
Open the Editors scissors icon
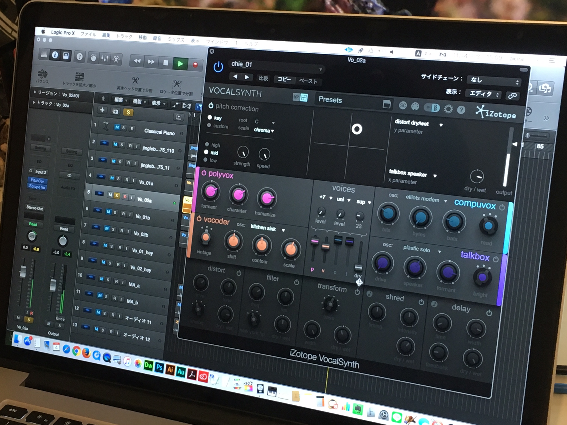pyautogui.click(x=116, y=59)
